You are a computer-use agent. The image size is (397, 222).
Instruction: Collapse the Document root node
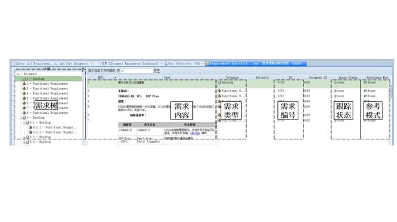coord(18,74)
